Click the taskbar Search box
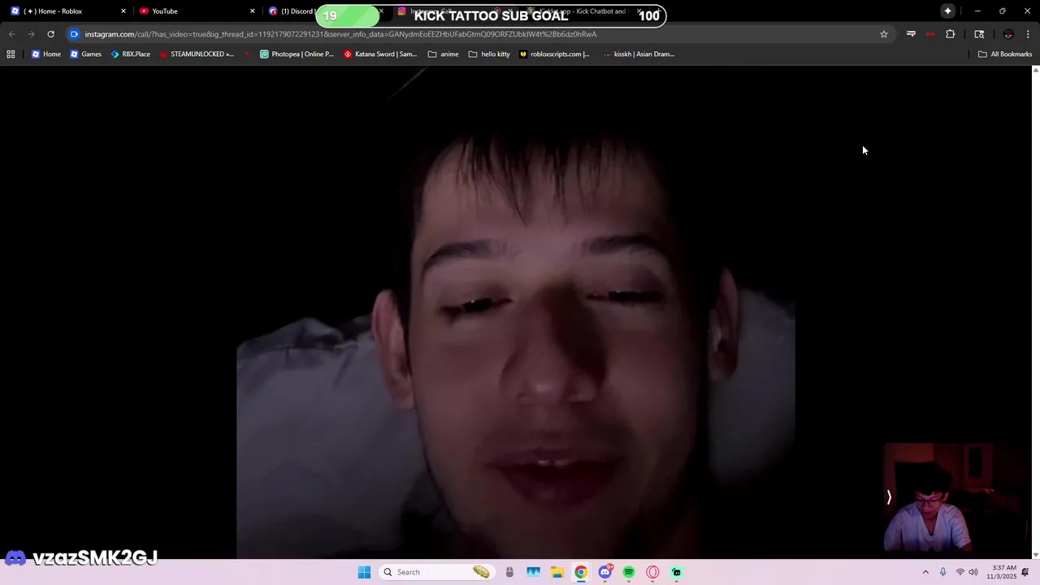Screen dimensions: 1040x585 (x=437, y=572)
